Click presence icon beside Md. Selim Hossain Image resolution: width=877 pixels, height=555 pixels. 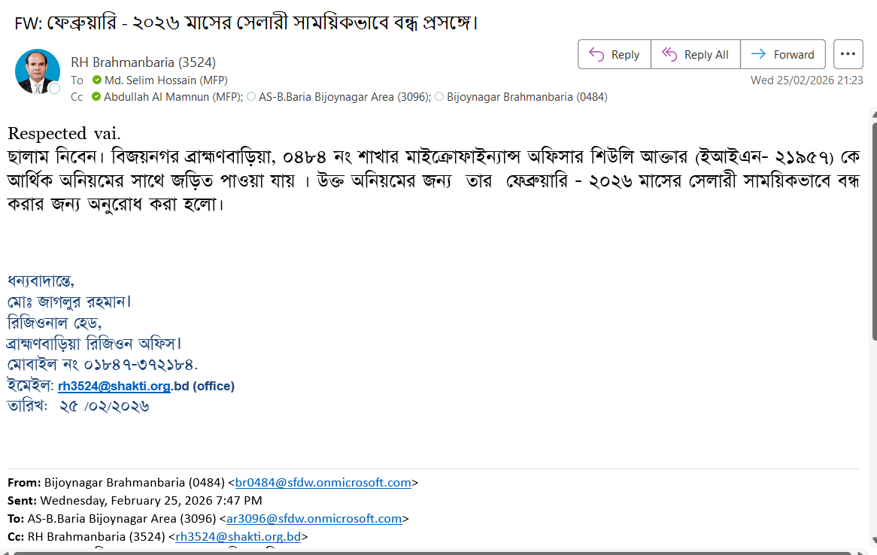(96, 80)
